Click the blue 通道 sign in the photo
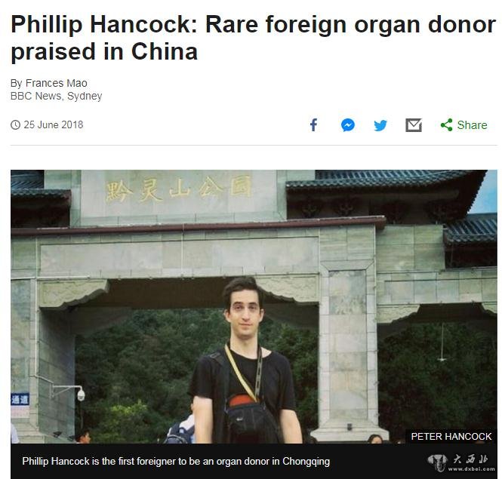The image size is (502, 479). (20, 400)
